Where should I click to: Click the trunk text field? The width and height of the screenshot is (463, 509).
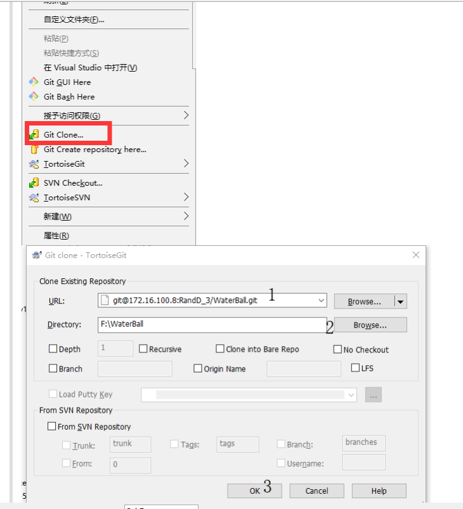(130, 444)
